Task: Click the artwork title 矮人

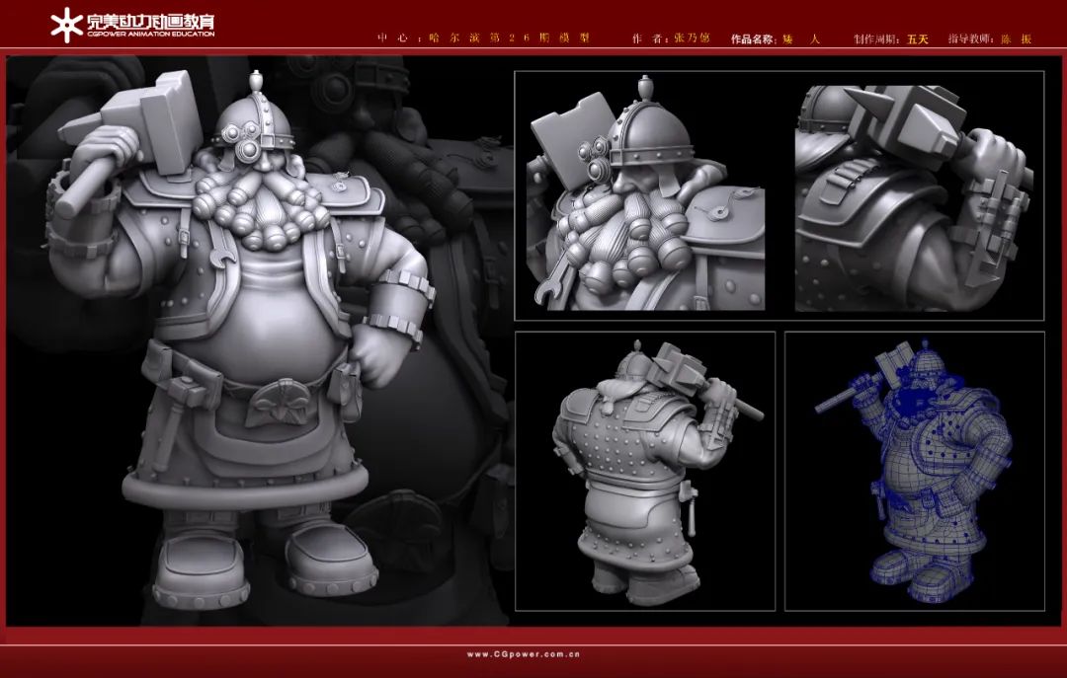Action: click(x=801, y=38)
